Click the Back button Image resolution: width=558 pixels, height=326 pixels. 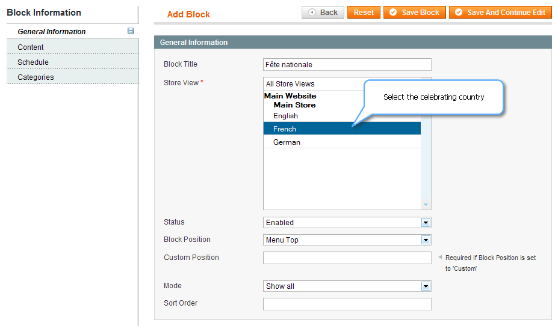[323, 13]
